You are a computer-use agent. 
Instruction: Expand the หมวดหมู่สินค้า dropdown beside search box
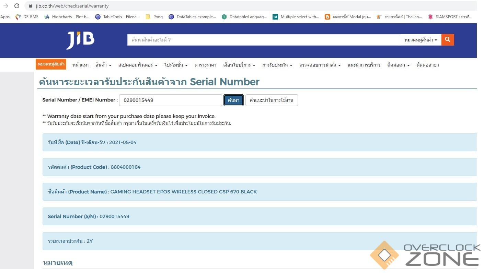click(421, 40)
